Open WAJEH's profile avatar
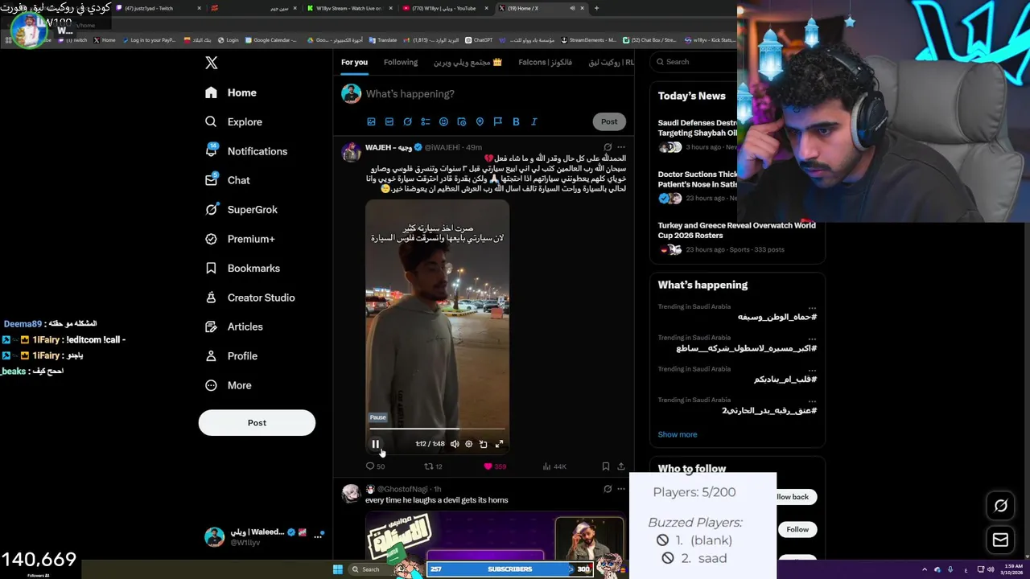Image resolution: width=1030 pixels, height=579 pixels. pos(351,153)
